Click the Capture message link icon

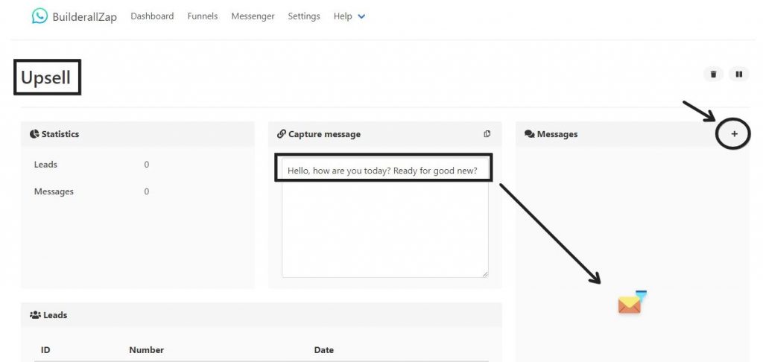pyautogui.click(x=281, y=134)
